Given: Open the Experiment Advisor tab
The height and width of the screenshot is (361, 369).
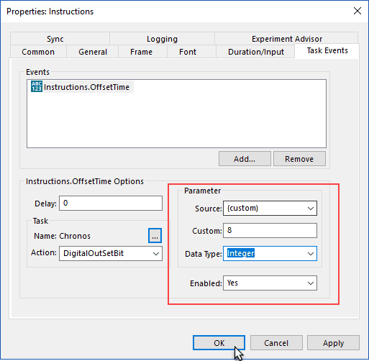Looking at the screenshot, I should coord(287,39).
